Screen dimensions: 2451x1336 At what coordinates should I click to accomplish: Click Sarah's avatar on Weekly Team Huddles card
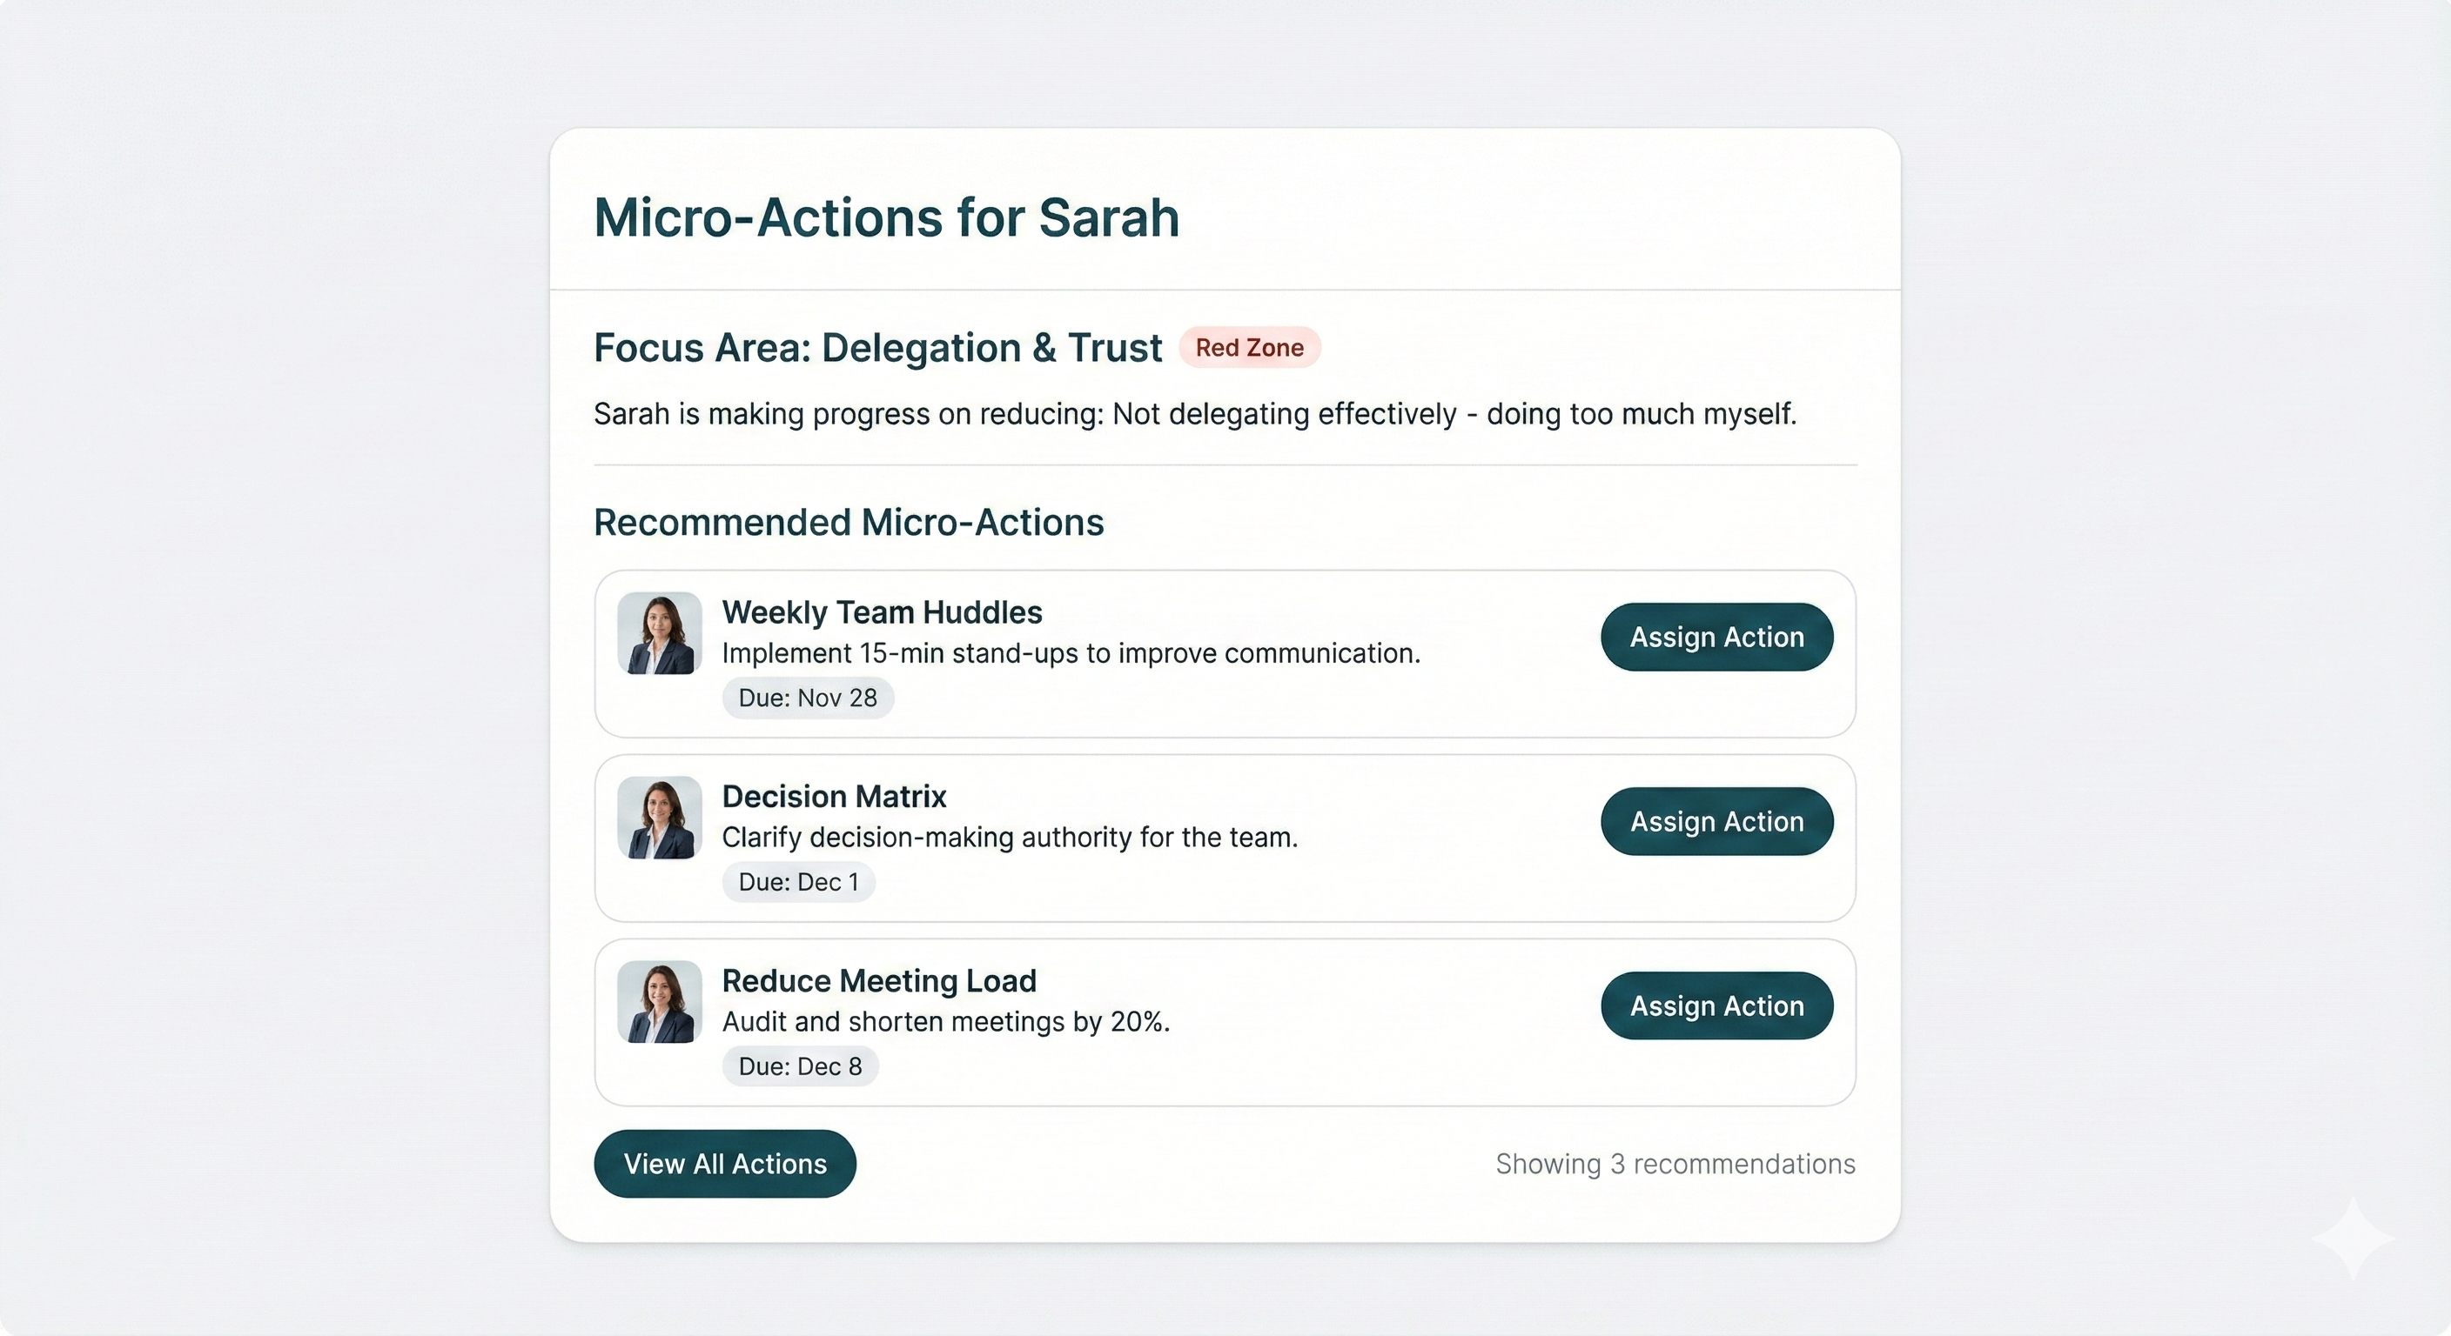point(660,634)
